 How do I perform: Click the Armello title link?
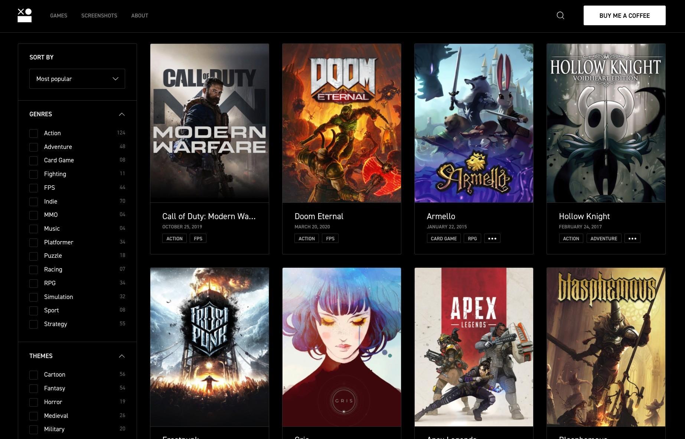(x=441, y=216)
